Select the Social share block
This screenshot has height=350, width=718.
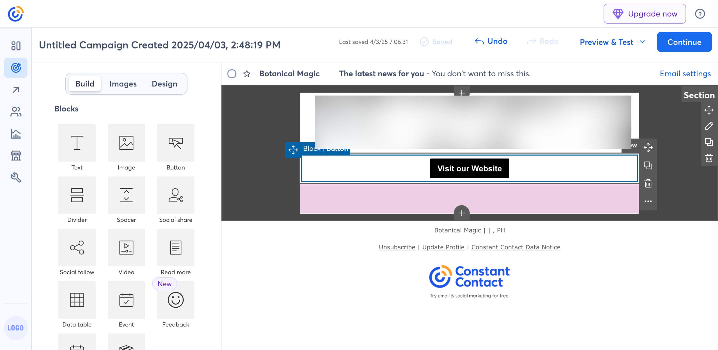pos(176,195)
